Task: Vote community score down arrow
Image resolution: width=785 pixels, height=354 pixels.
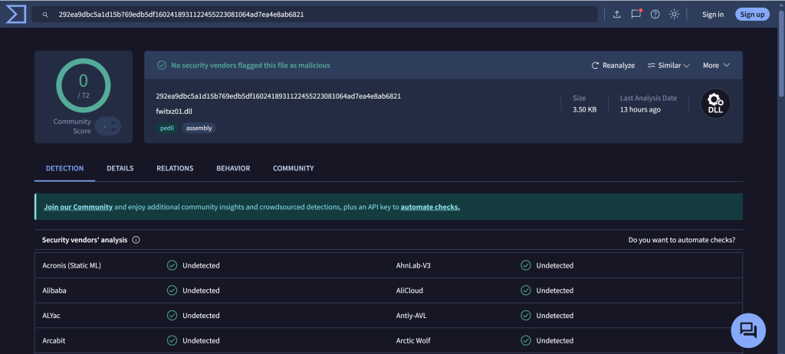Action: pyautogui.click(x=113, y=130)
